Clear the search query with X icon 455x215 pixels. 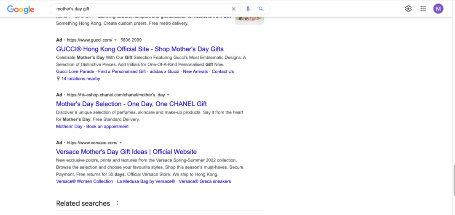(x=233, y=9)
